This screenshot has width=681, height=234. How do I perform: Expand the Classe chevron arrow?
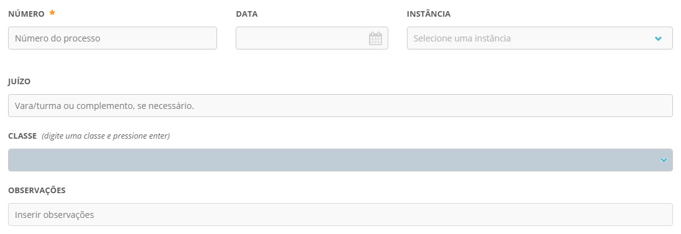[664, 160]
